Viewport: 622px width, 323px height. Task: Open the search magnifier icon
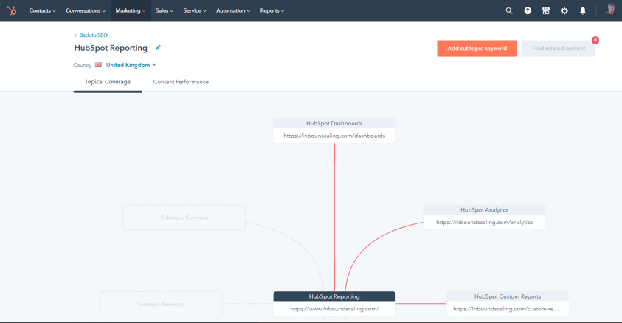coord(509,11)
